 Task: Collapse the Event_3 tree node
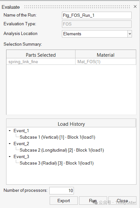pos(10,157)
